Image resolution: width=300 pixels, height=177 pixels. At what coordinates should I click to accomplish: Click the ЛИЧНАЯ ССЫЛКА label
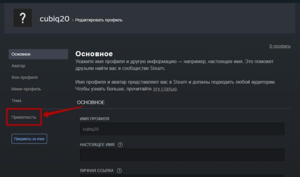click(97, 171)
